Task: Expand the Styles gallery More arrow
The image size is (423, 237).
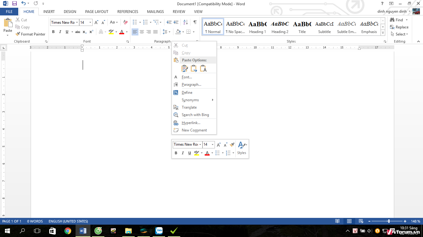Action: (383, 33)
